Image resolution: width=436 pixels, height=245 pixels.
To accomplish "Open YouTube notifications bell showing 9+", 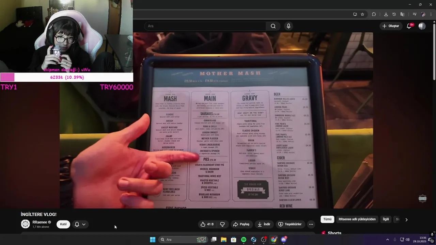I will click(409, 26).
